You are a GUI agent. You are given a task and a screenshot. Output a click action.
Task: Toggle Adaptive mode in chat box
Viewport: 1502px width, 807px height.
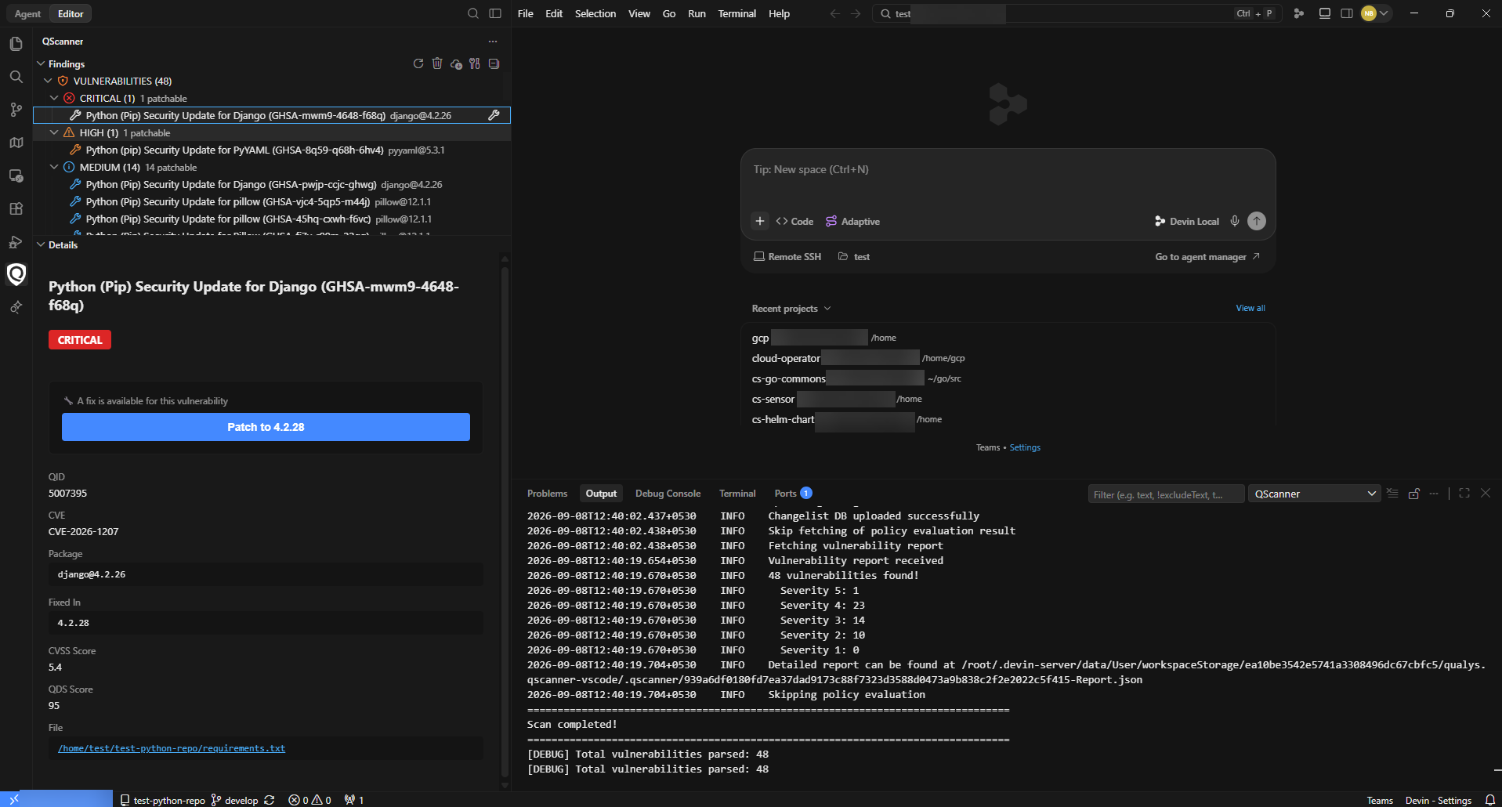pos(852,221)
